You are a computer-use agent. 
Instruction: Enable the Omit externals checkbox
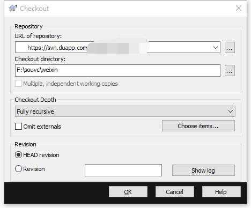pyautogui.click(x=18, y=127)
